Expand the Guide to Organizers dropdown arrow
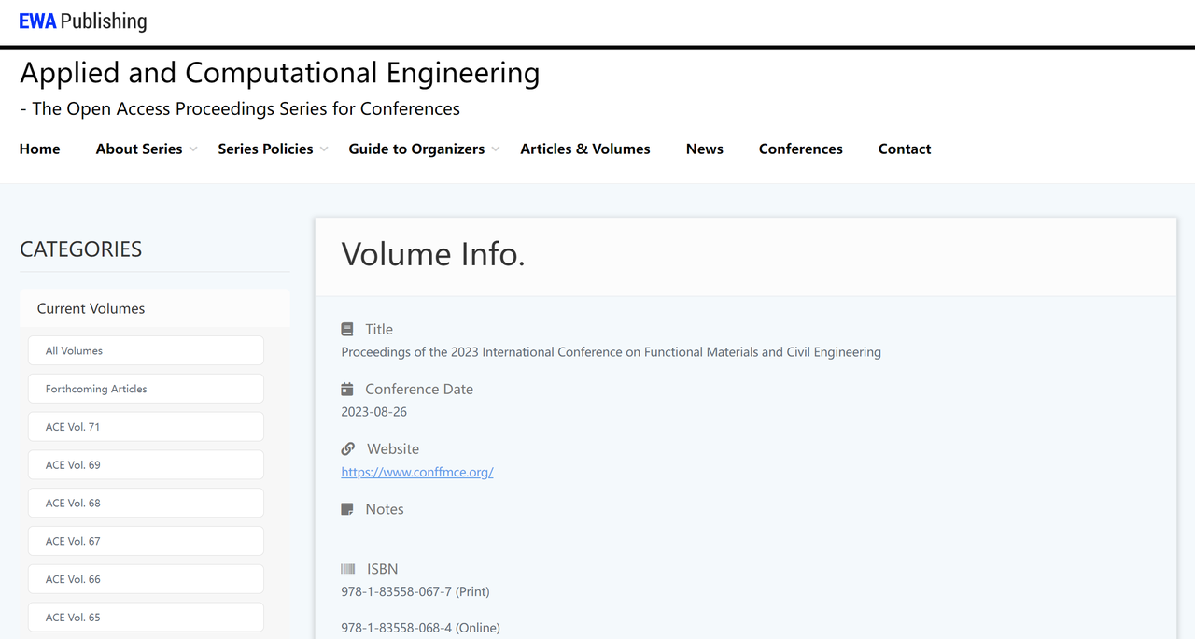1195x639 pixels. [496, 149]
